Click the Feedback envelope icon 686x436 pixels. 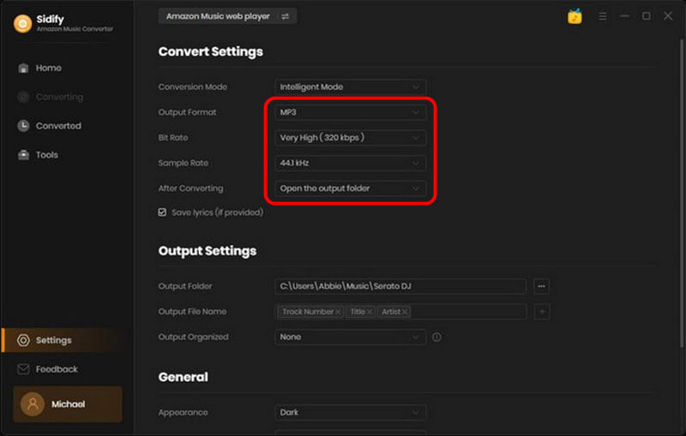(x=23, y=369)
